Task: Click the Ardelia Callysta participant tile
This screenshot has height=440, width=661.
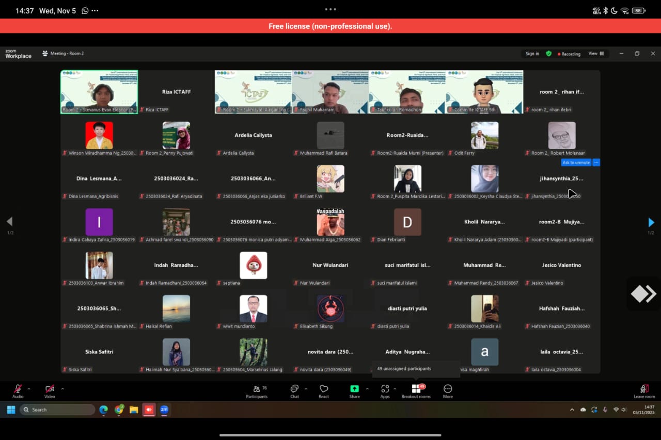Action: (x=254, y=135)
